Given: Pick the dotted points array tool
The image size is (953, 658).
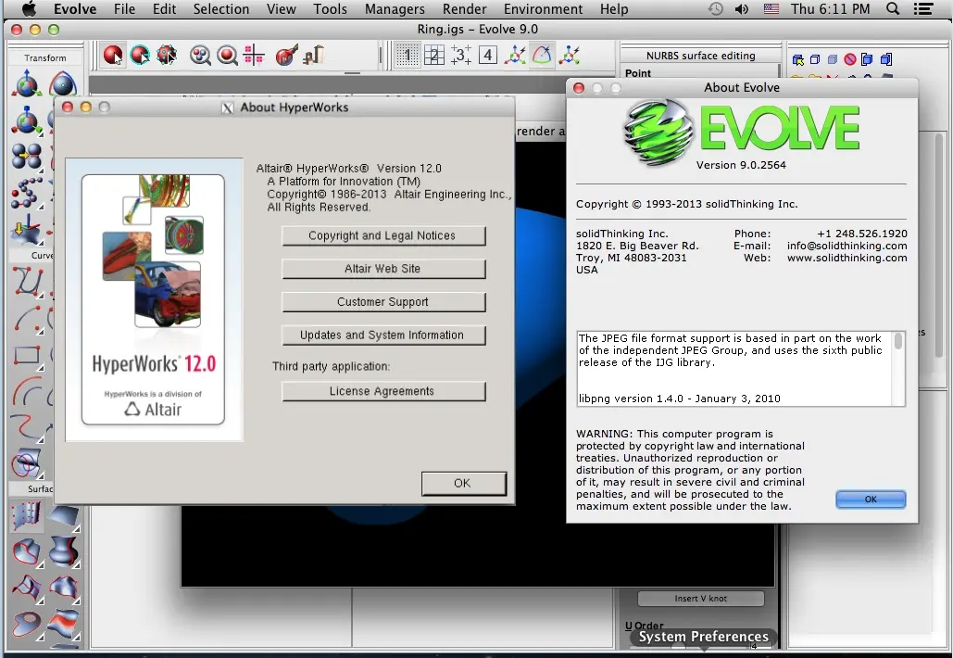Looking at the screenshot, I should pos(26,192).
